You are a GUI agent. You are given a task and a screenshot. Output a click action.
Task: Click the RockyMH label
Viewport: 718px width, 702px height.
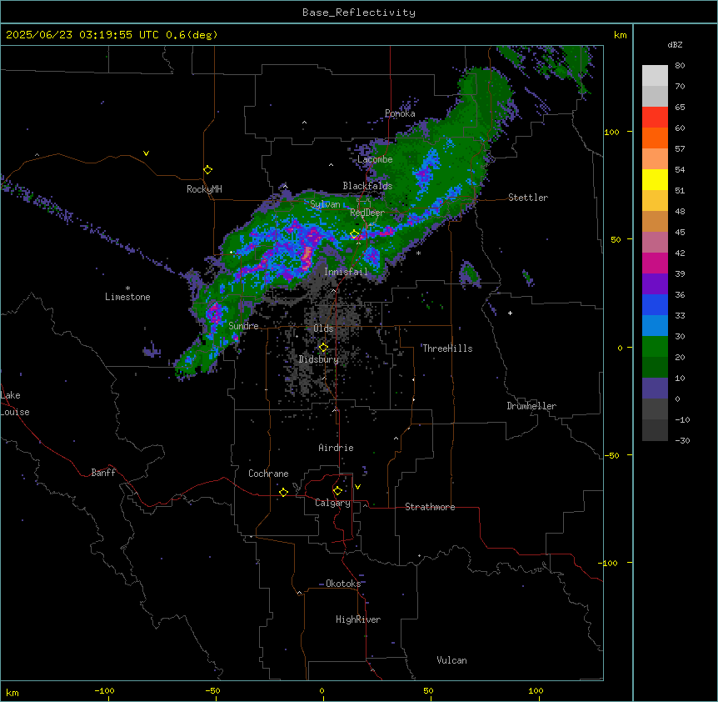[x=204, y=189]
